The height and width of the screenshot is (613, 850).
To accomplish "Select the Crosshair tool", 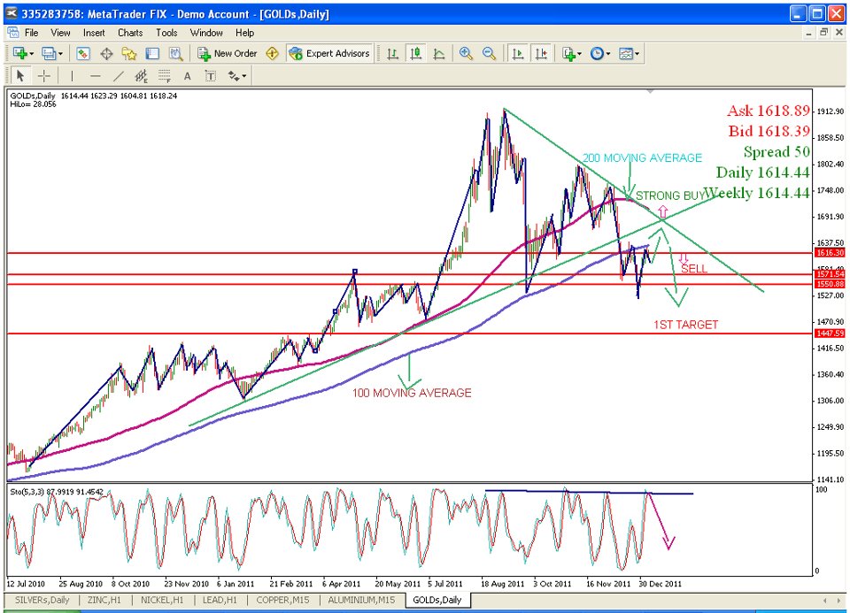I will click(x=43, y=76).
